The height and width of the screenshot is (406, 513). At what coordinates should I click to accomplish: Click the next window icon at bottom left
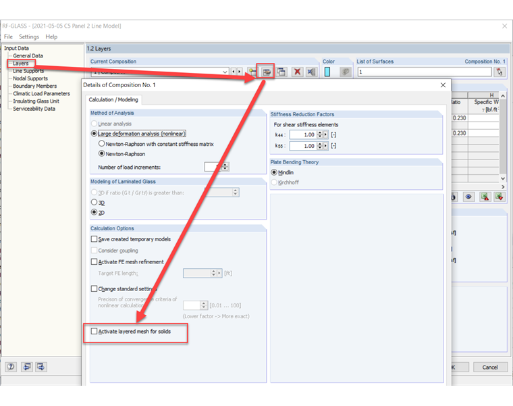41,367
